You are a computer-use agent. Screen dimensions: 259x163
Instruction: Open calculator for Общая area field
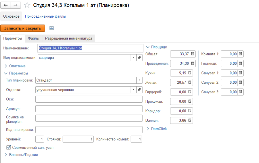[193, 54]
